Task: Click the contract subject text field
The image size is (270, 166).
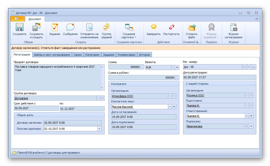Action: tap(57, 77)
